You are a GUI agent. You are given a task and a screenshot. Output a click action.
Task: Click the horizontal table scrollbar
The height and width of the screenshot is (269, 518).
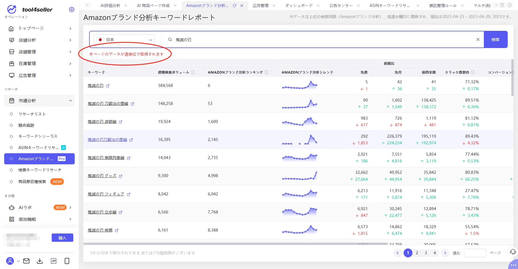tap(236, 244)
